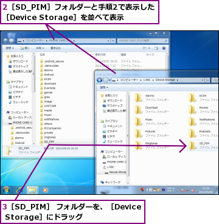Viewport: 219px width, 224px height.
Task: Select the Download folder in Device Storage
Action: pyautogui.click(x=153, y=110)
